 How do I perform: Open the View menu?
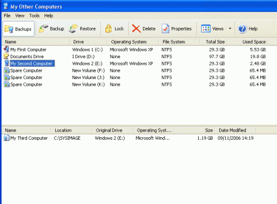point(20,16)
